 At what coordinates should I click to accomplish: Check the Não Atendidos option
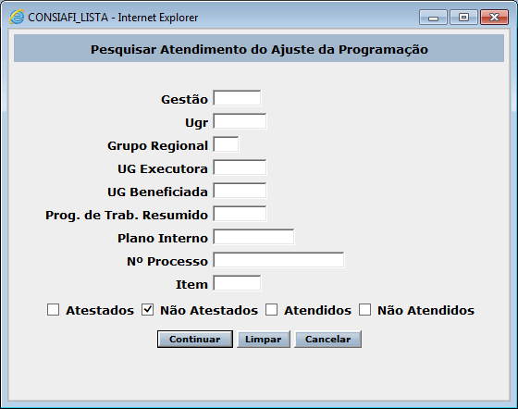[x=365, y=310]
